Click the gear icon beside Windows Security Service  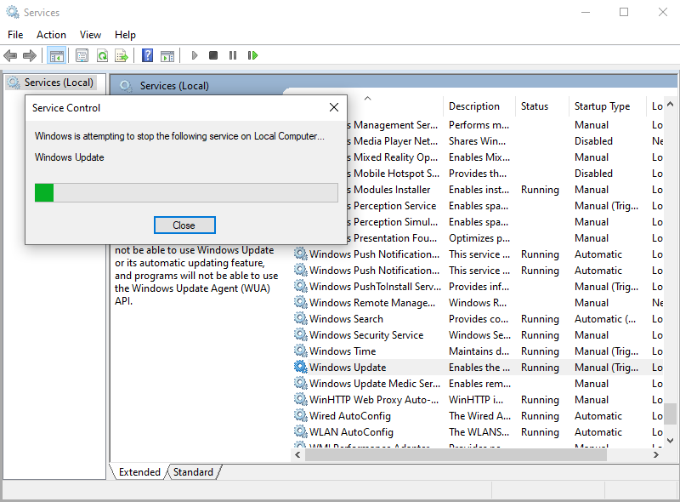[x=300, y=335]
